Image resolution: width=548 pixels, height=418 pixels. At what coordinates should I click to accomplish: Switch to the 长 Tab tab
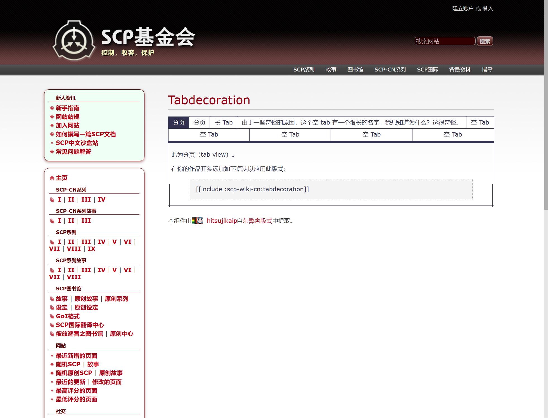(223, 123)
